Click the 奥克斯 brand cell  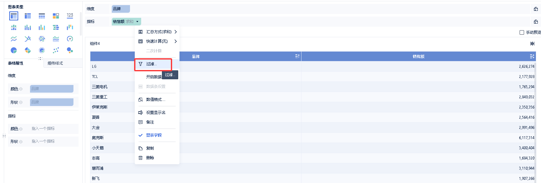click(x=98, y=138)
